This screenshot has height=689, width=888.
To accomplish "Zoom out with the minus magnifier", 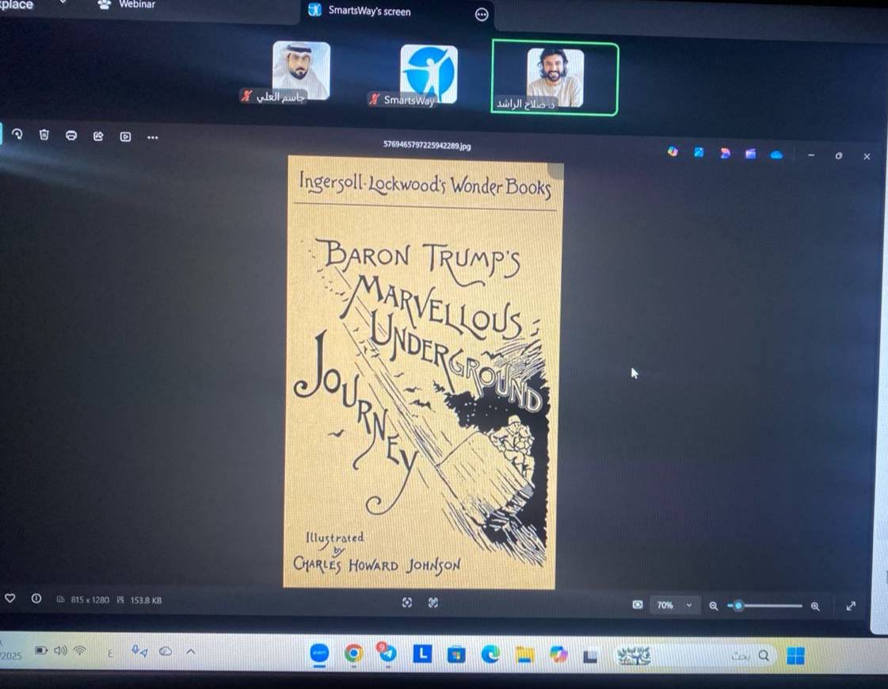I will click(714, 607).
